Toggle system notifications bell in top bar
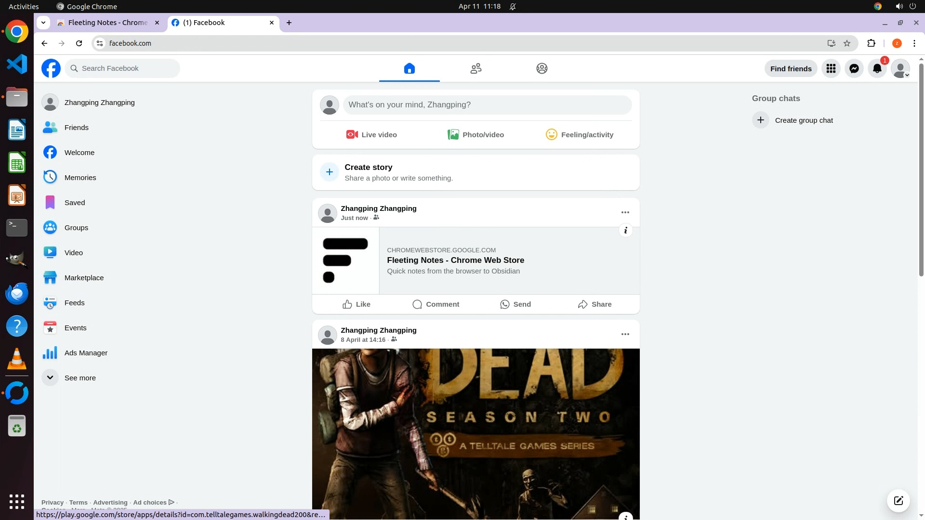925x520 pixels. (x=513, y=7)
